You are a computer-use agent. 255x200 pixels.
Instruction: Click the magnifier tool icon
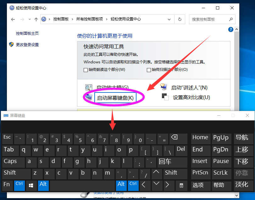tap(89, 87)
